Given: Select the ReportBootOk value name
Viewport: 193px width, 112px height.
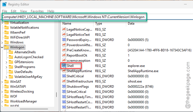Looking at the screenshot, I should pos(77,55).
